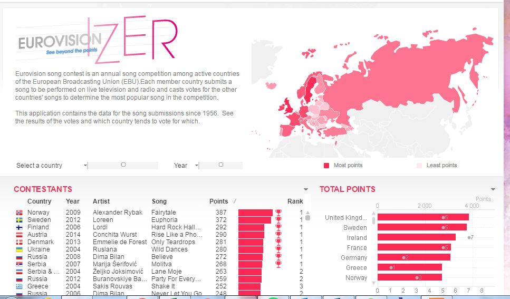Click the Ukraine flag icon in Ruslana's row
The width and height of the screenshot is (510, 299).
[19, 249]
